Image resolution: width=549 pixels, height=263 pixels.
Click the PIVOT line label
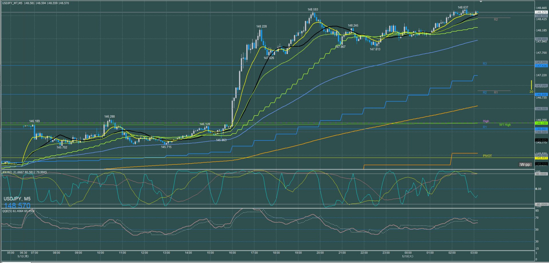[x=487, y=156]
